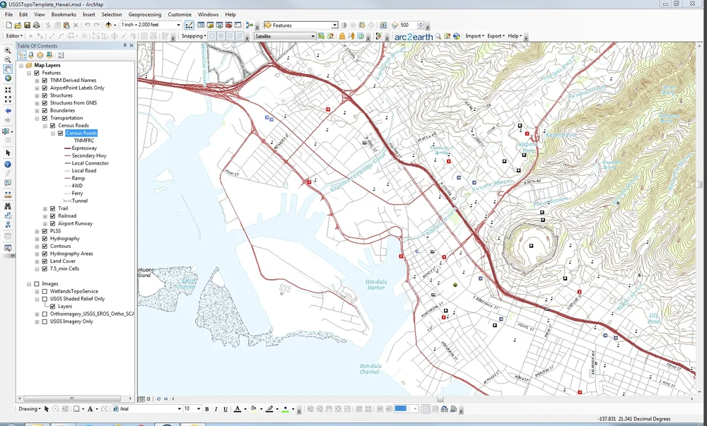Uncheck the Trail layer
This screenshot has height=426, width=707.
pos(52,208)
